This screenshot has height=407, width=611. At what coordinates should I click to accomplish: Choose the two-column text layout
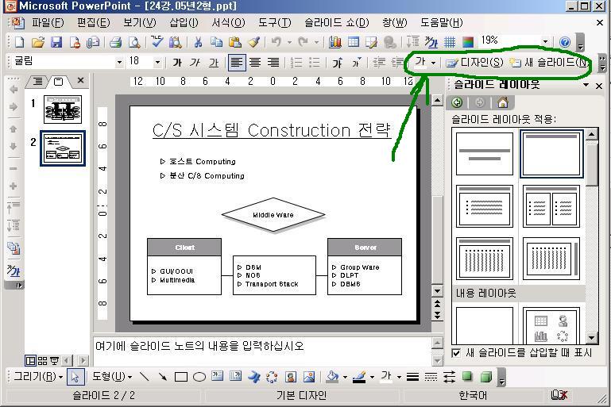[551, 206]
